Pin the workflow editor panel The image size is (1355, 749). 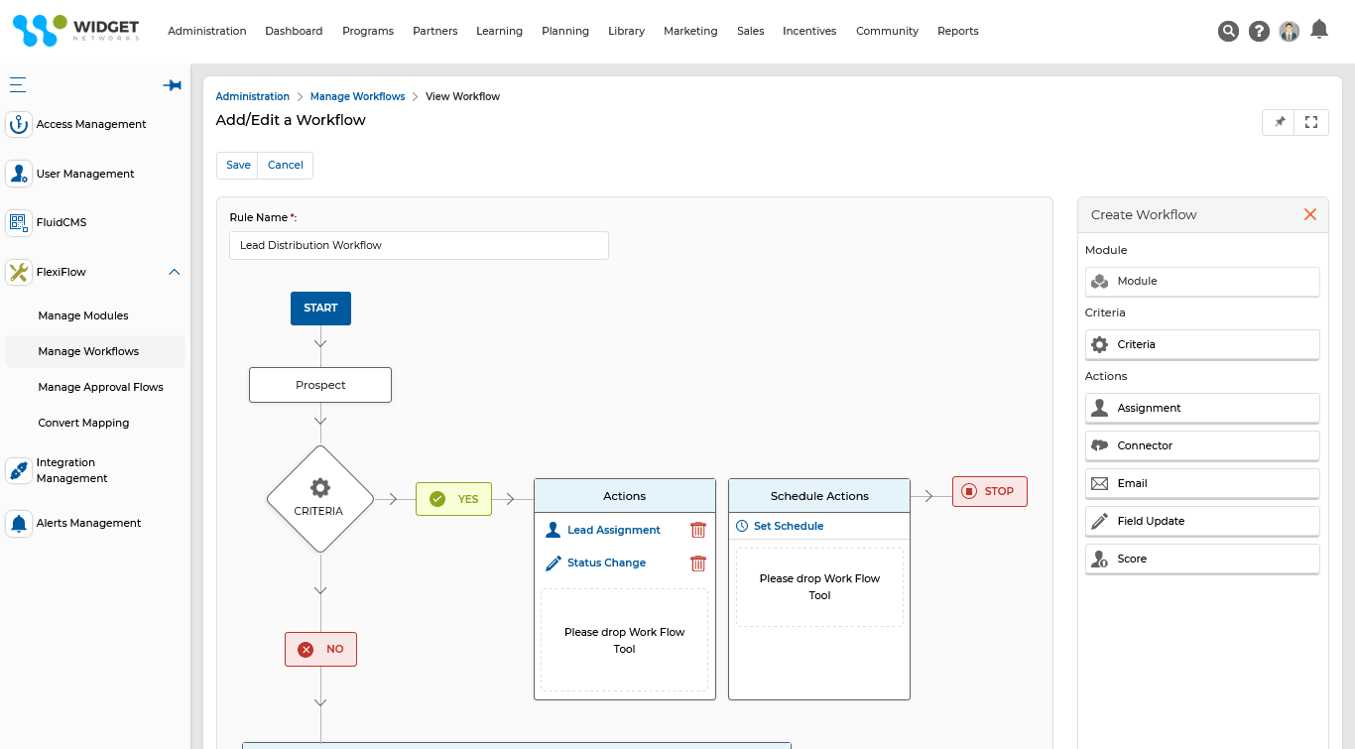[x=1278, y=122]
